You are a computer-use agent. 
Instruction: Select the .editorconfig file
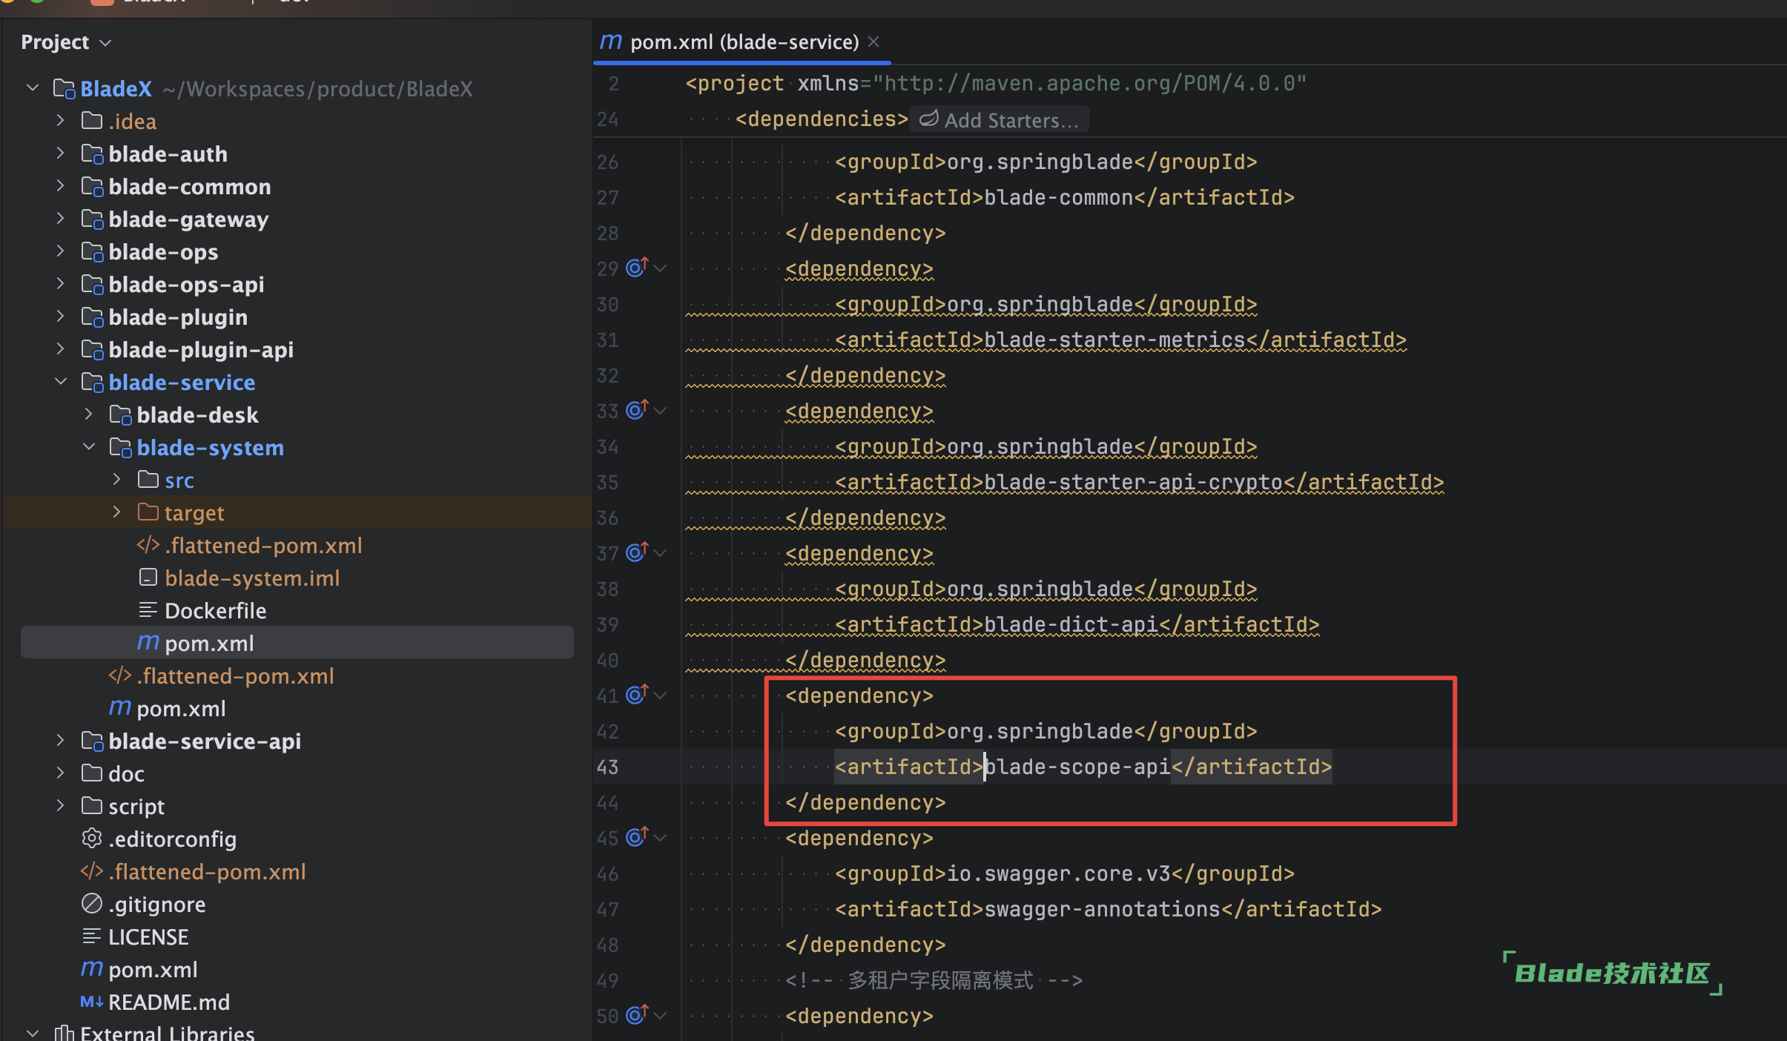pyautogui.click(x=173, y=839)
